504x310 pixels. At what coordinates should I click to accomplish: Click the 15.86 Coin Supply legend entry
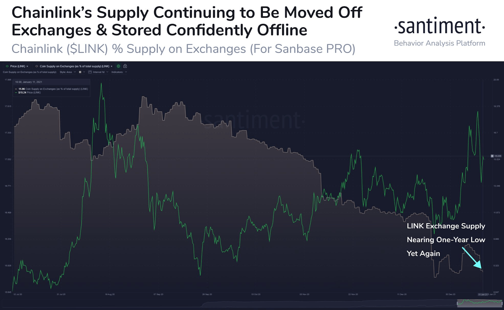click(x=52, y=89)
